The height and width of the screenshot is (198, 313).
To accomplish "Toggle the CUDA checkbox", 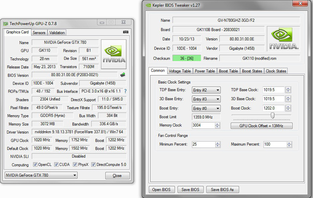I will 56,165.
